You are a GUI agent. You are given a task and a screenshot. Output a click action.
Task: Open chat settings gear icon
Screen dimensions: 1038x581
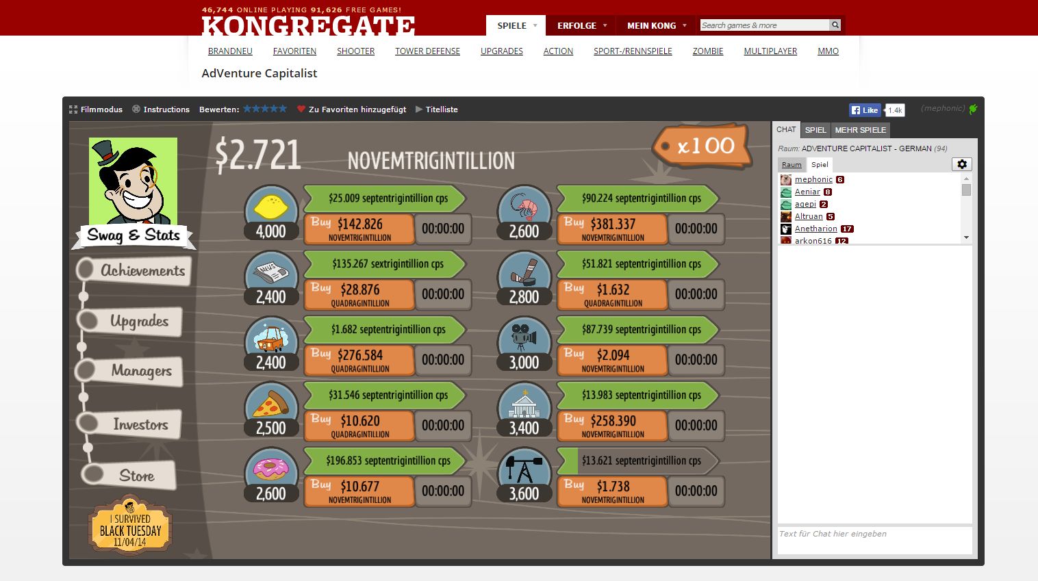[961, 164]
